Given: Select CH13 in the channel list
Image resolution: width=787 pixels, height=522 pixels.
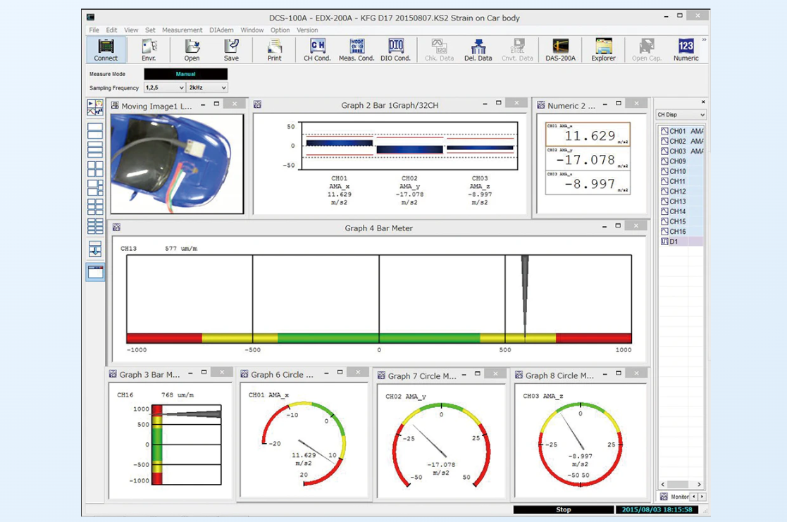Looking at the screenshot, I should (x=676, y=201).
